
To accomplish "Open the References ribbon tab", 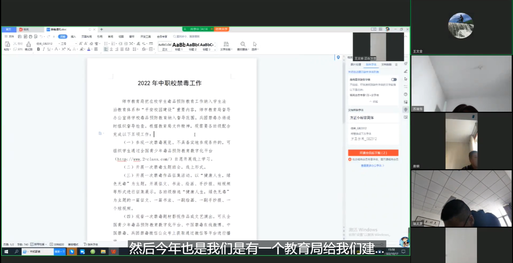I will click(100, 37).
